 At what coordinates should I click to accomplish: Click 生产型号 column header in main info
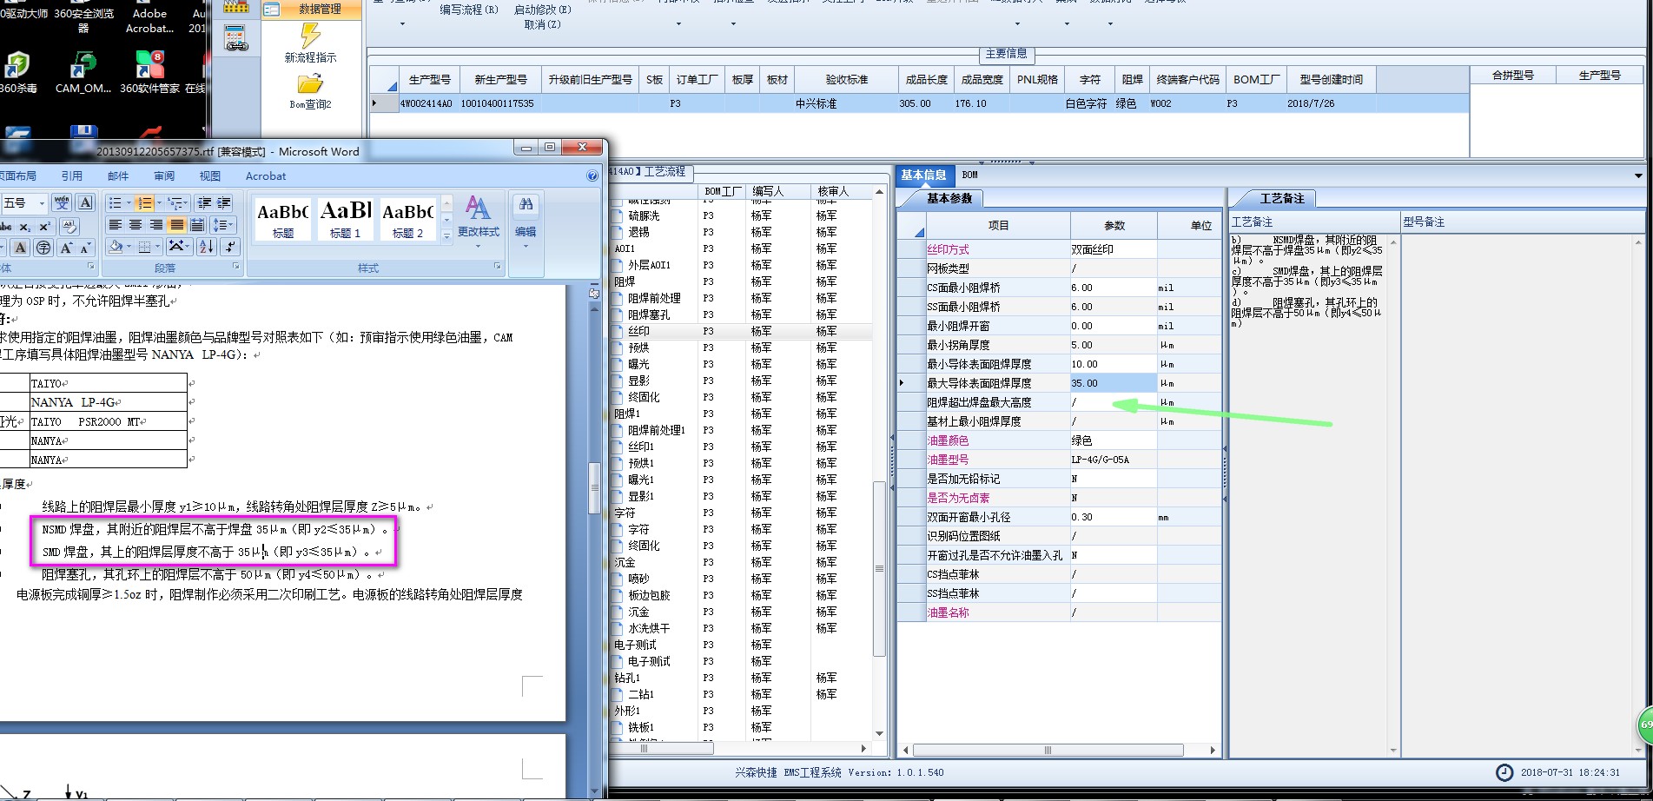(x=429, y=79)
